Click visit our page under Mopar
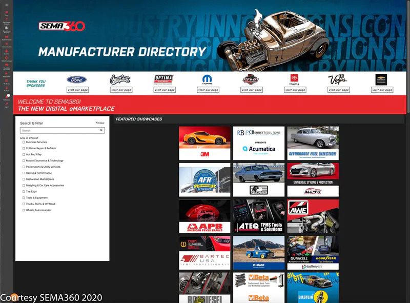Screen dimensions: 410x303 click(x=208, y=90)
